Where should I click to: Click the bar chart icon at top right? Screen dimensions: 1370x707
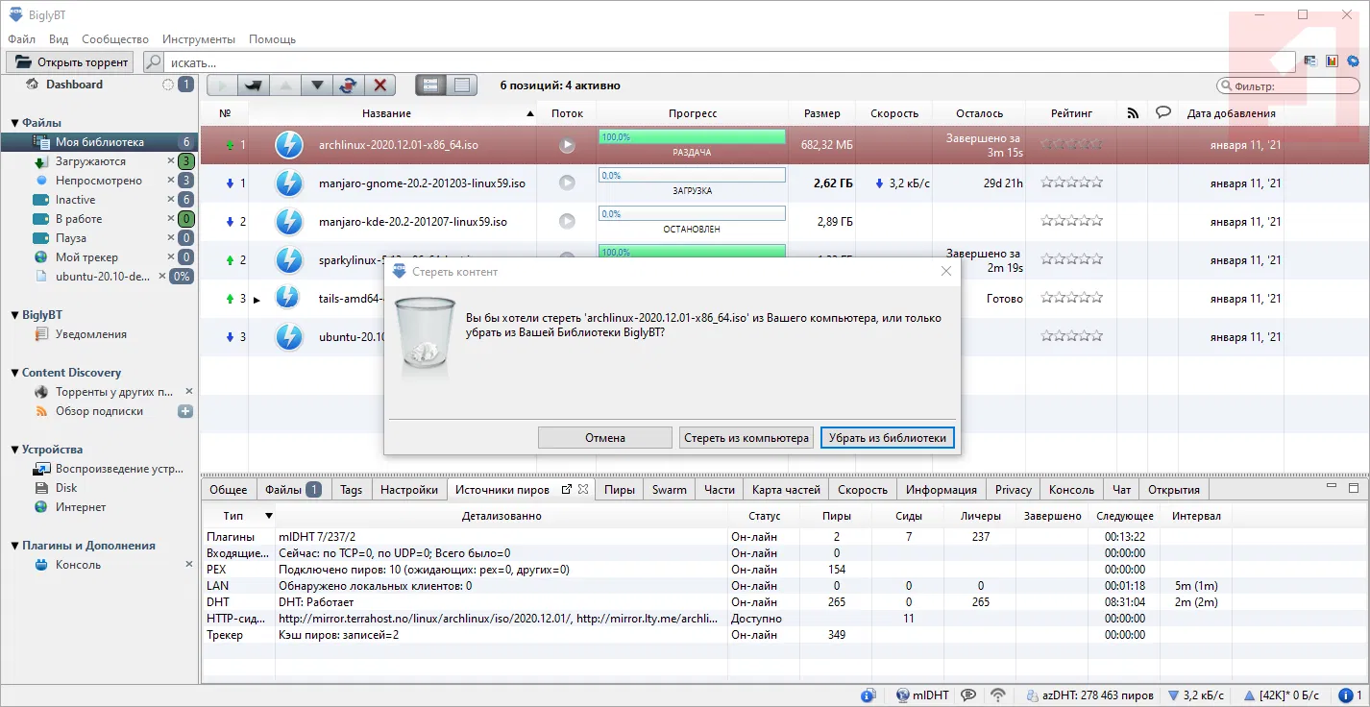(1332, 61)
